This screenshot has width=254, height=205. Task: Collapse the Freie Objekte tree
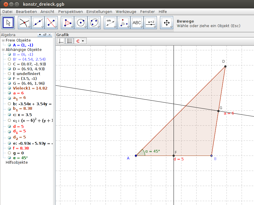[2, 40]
